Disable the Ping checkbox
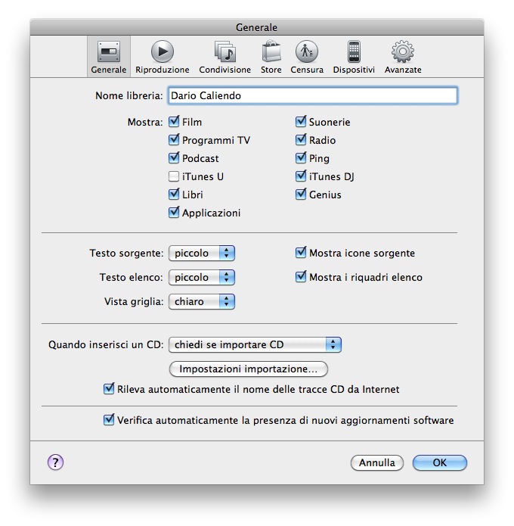Image resolution: width=514 pixels, height=526 pixels. [x=301, y=159]
